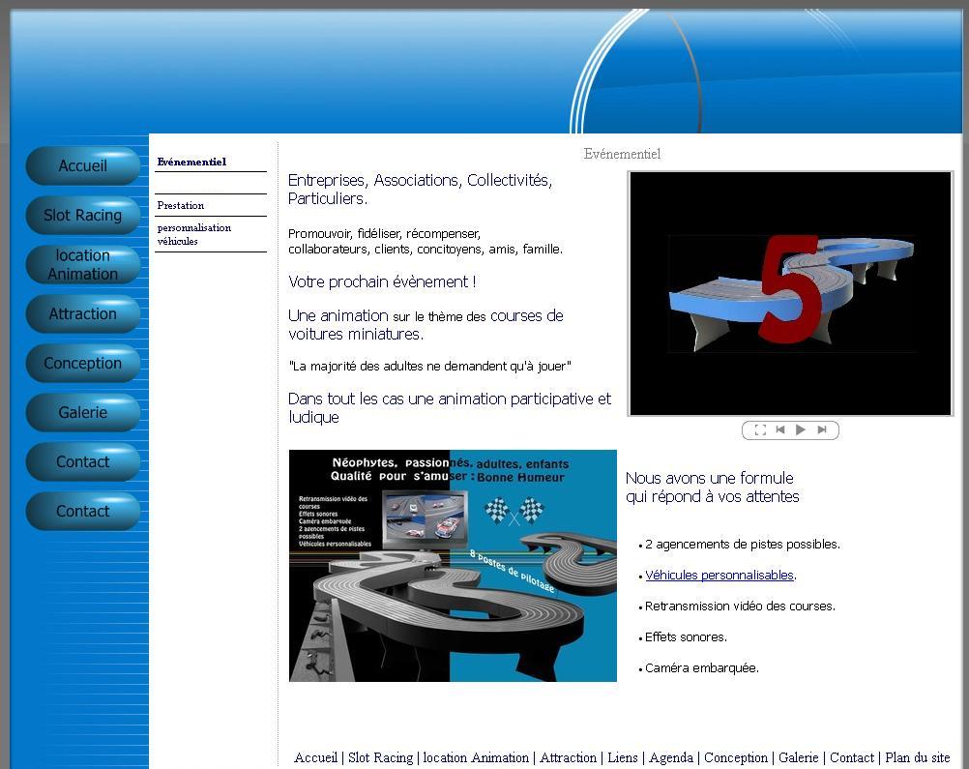
Task: Select the Evénementiel submenu item
Action: [191, 163]
